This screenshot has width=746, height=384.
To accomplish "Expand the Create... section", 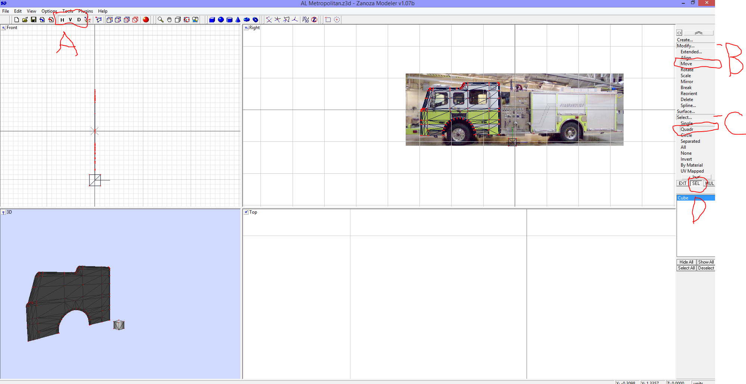I will click(x=685, y=40).
